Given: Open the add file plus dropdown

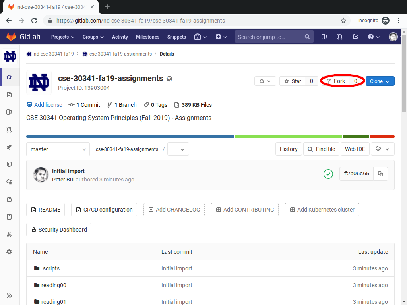Looking at the screenshot, I should click(178, 149).
